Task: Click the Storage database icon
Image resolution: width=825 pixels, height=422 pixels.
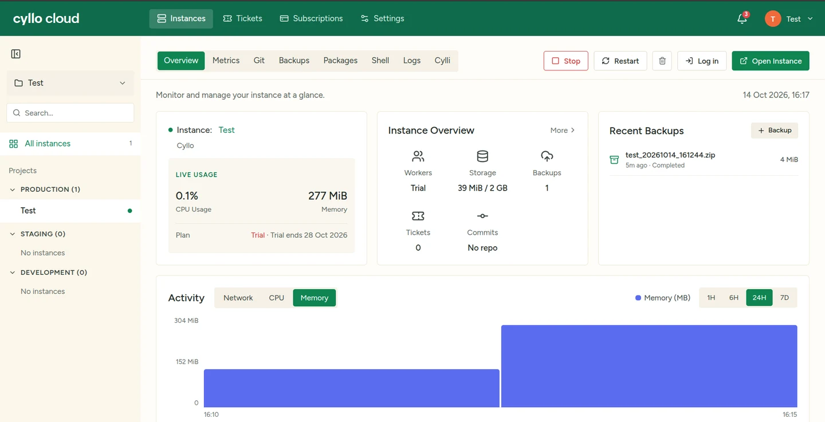Action: click(482, 156)
